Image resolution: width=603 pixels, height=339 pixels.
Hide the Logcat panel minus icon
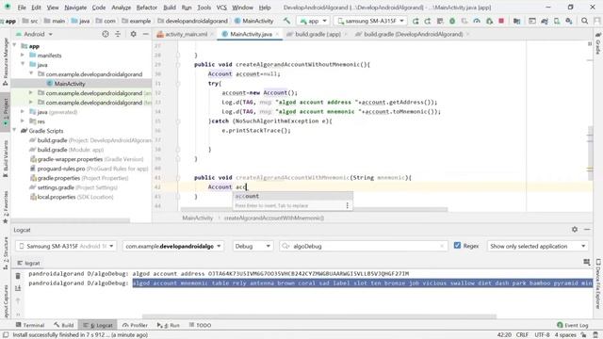[x=587, y=229]
